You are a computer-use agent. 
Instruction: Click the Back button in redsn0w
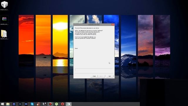click(x=94, y=76)
